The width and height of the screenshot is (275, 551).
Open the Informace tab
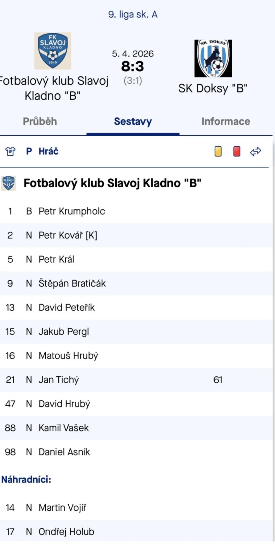click(226, 121)
